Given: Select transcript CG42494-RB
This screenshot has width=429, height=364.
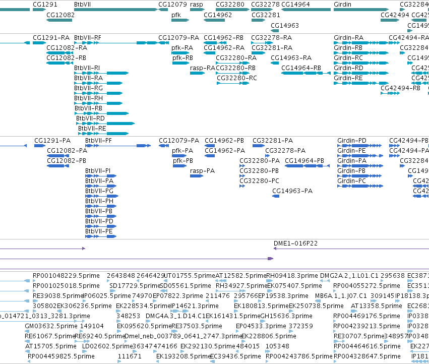Looking at the screenshot, I should (x=390, y=93).
